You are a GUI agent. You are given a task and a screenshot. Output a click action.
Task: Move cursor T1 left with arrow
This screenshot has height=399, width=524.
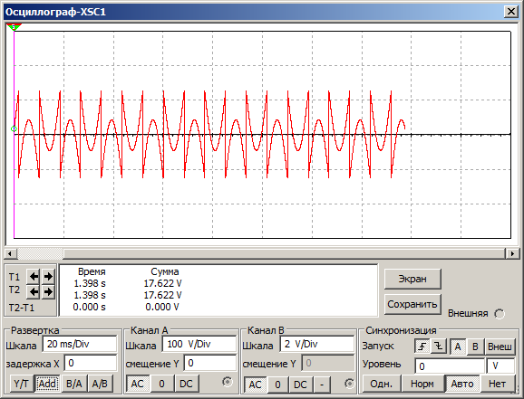coord(34,276)
